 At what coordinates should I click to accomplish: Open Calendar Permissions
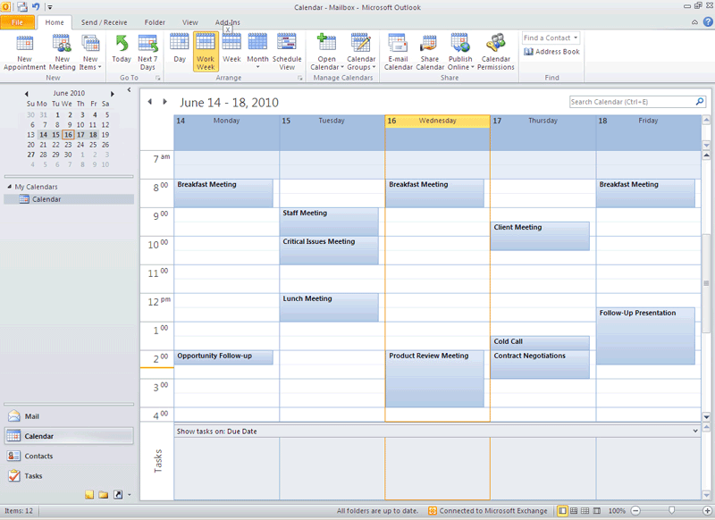coord(496,52)
